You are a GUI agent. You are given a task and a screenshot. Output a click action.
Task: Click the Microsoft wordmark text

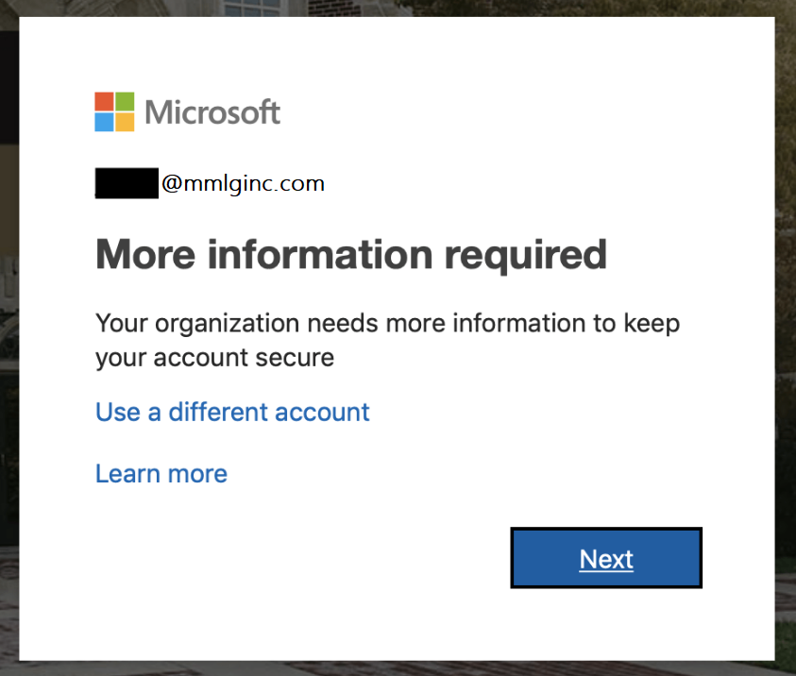tap(212, 111)
